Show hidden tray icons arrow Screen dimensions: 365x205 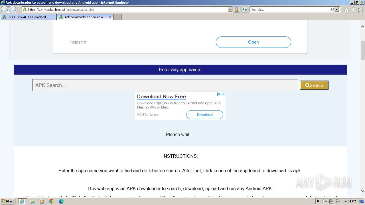[x=318, y=201]
